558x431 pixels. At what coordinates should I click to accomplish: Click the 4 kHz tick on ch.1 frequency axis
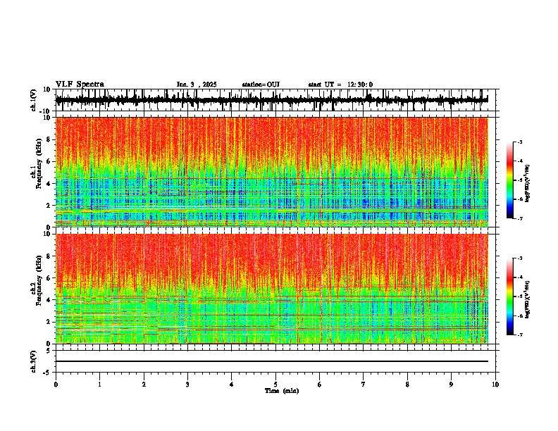coord(49,184)
